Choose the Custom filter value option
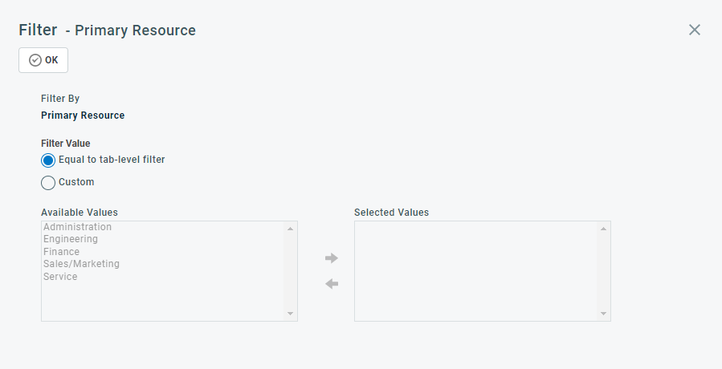The height and width of the screenshot is (369, 722). coord(48,183)
